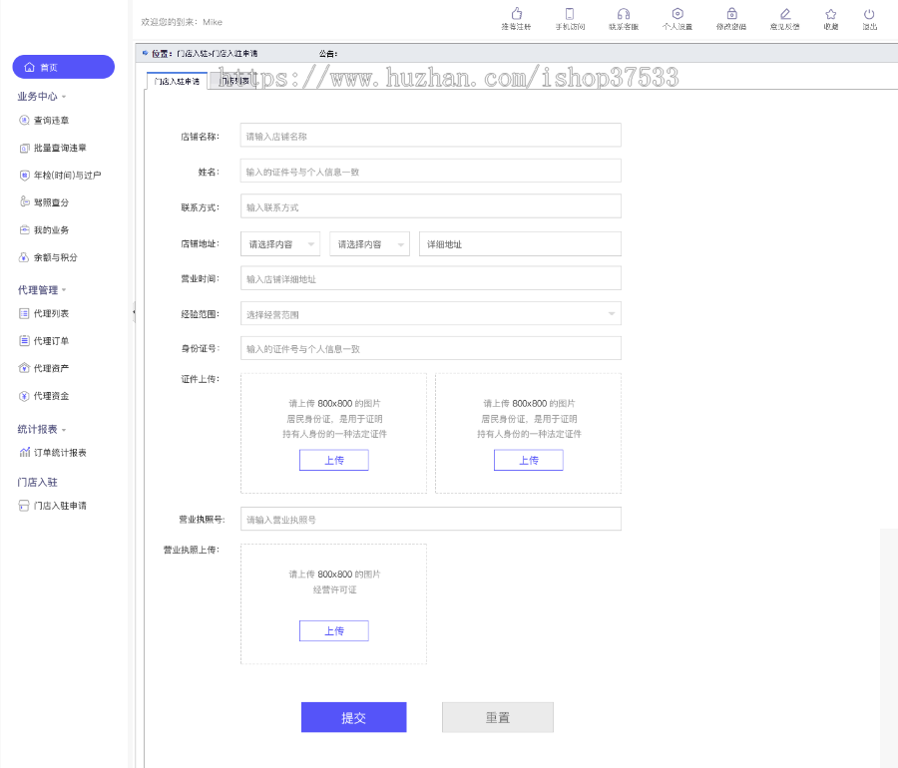The height and width of the screenshot is (768, 898).
Task: Click 上传 in the left ID upload box
Action: [334, 460]
